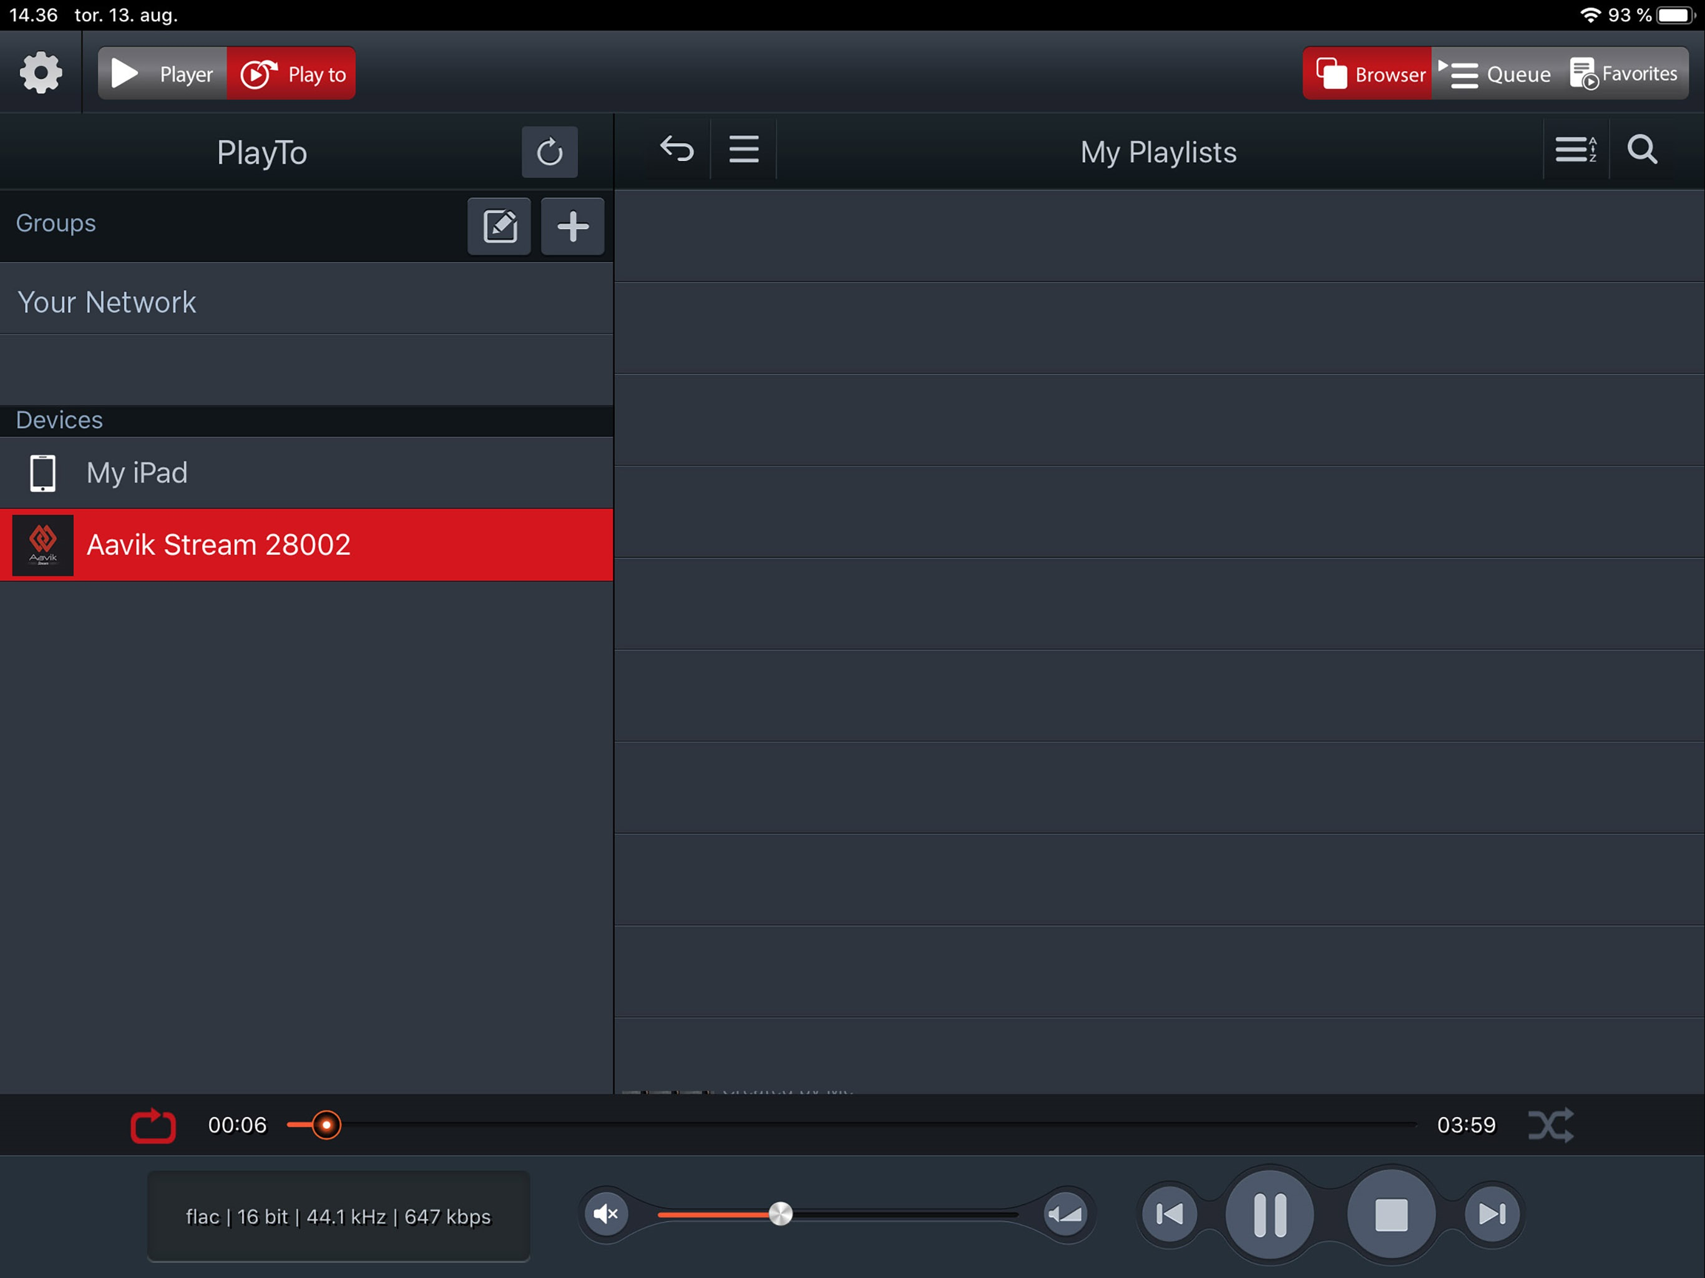Go back using the return arrow
1705x1278 pixels.
[676, 149]
